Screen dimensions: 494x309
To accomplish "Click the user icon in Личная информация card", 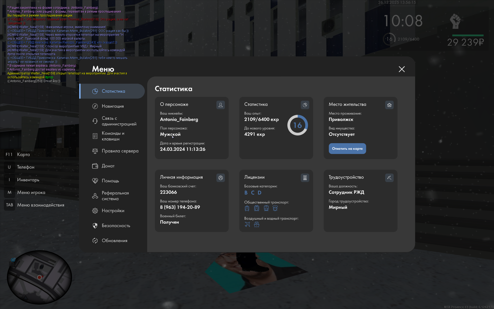I will [220, 178].
